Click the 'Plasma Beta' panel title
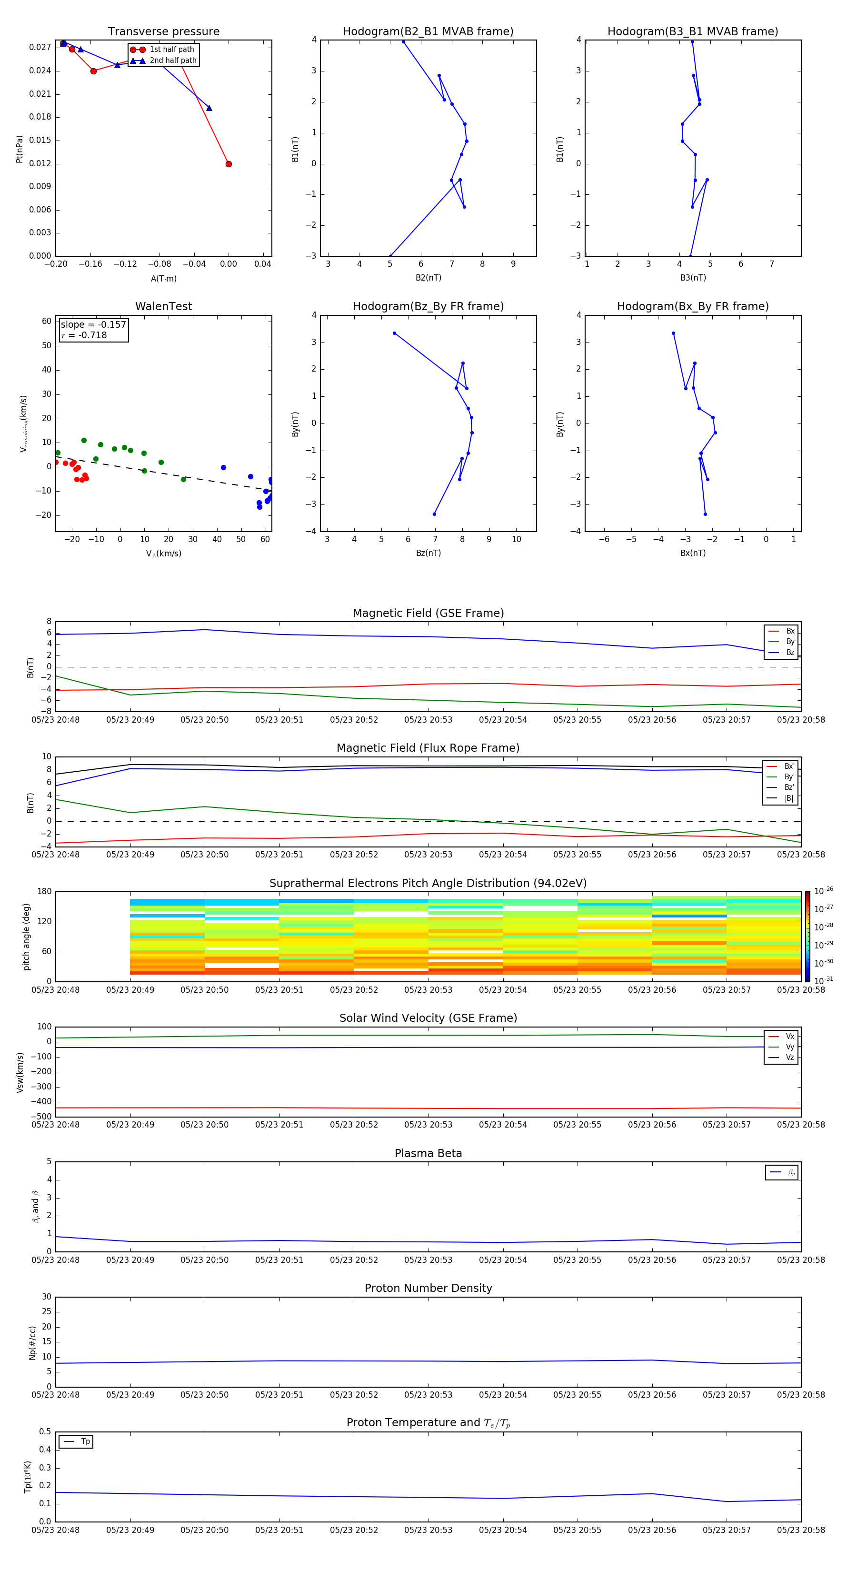The image size is (857, 1572). 428,1153
